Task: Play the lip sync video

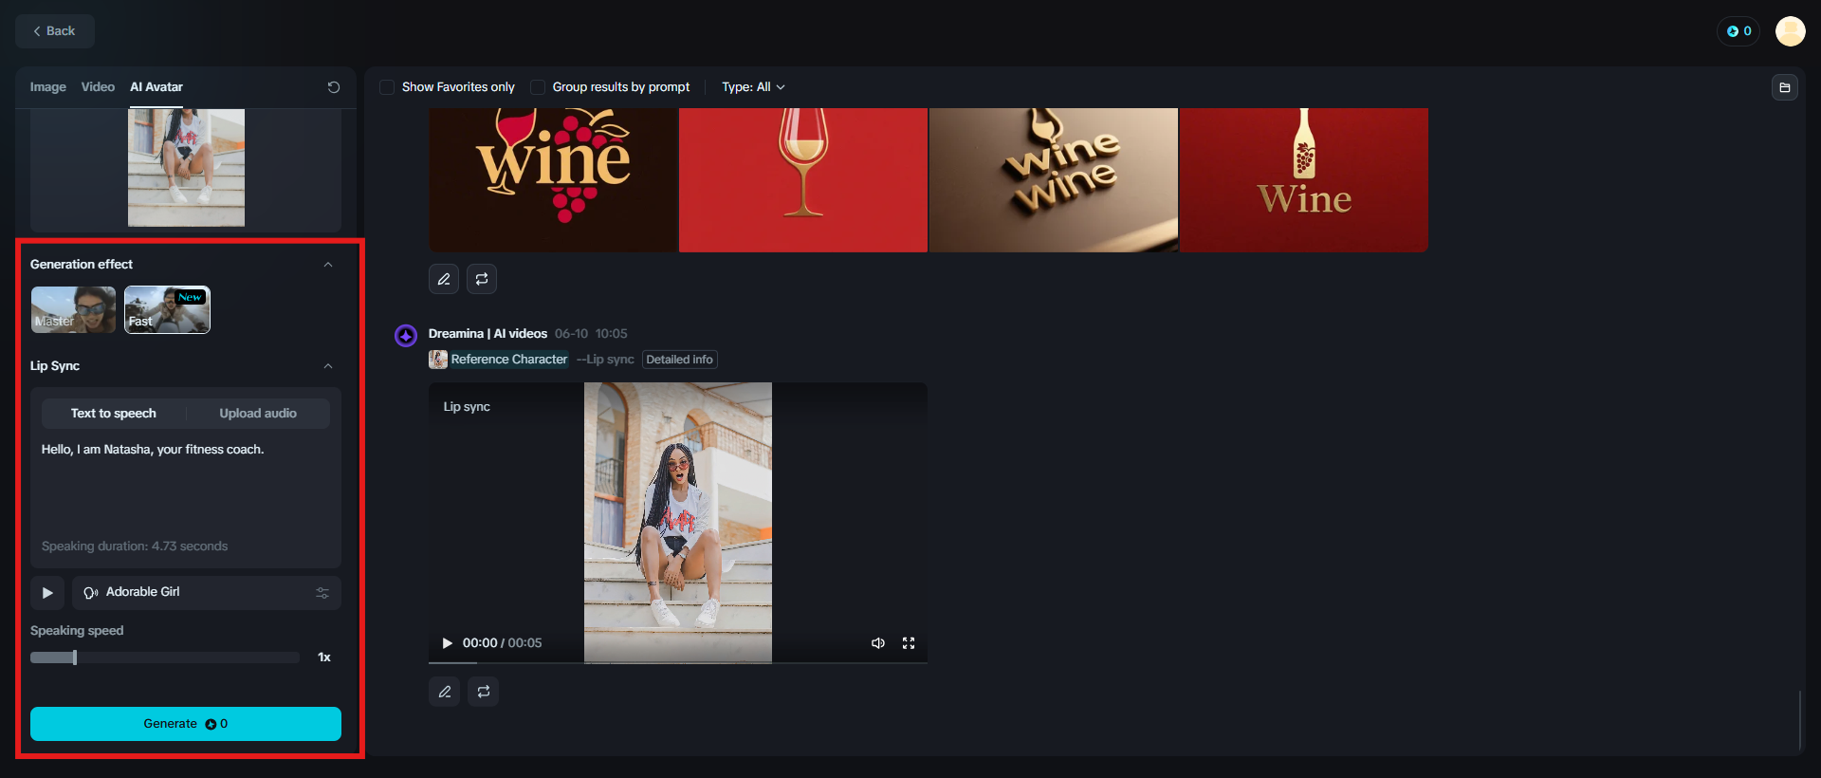Action: pos(448,643)
